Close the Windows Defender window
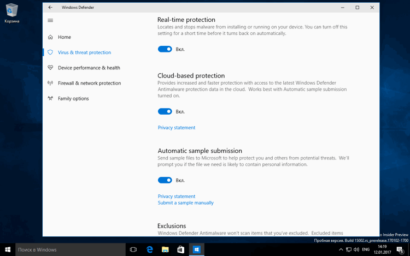Viewport: 410px width, 256px height. (x=372, y=7)
